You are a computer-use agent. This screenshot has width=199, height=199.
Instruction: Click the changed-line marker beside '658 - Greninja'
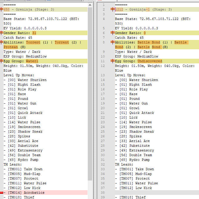pos(1,9)
